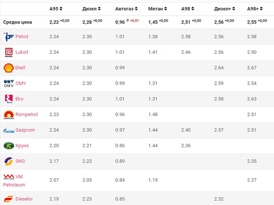Open the SNG station link
The image size is (274, 205).
pyautogui.click(x=20, y=161)
